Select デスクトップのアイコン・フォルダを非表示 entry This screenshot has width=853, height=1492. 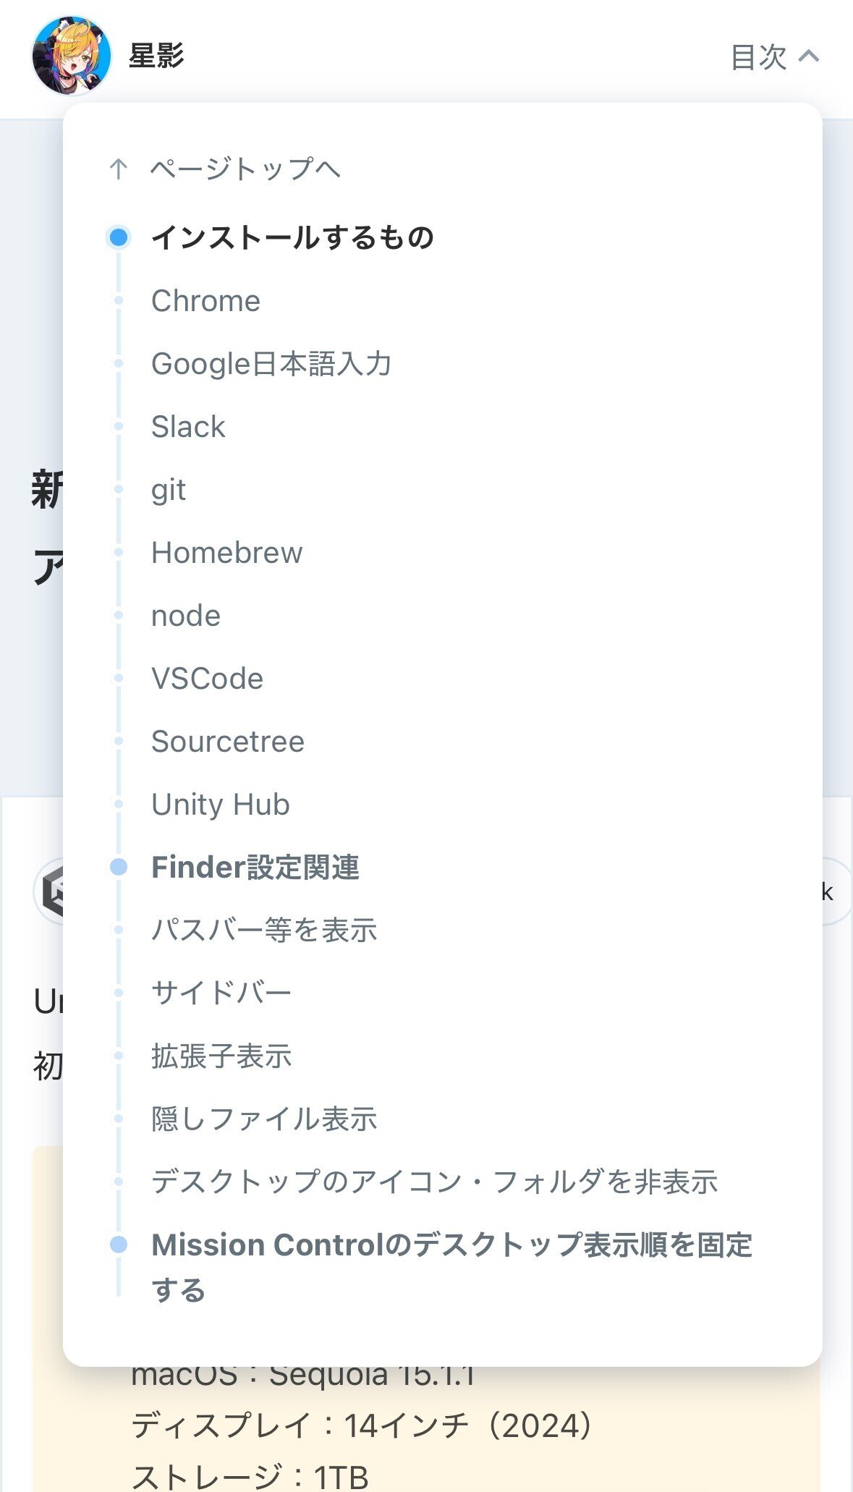pyautogui.click(x=434, y=1182)
